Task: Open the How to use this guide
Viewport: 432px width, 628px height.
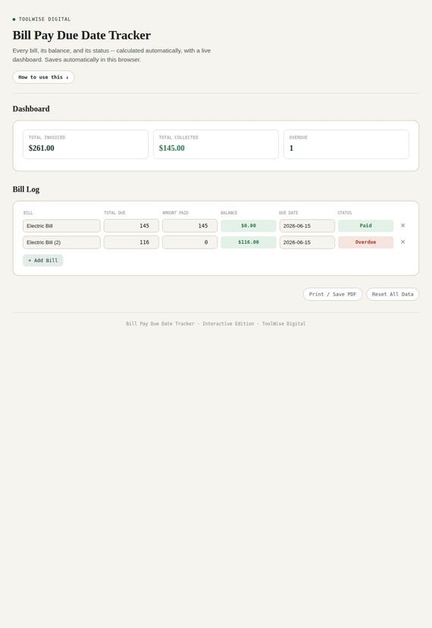Action: [x=43, y=77]
